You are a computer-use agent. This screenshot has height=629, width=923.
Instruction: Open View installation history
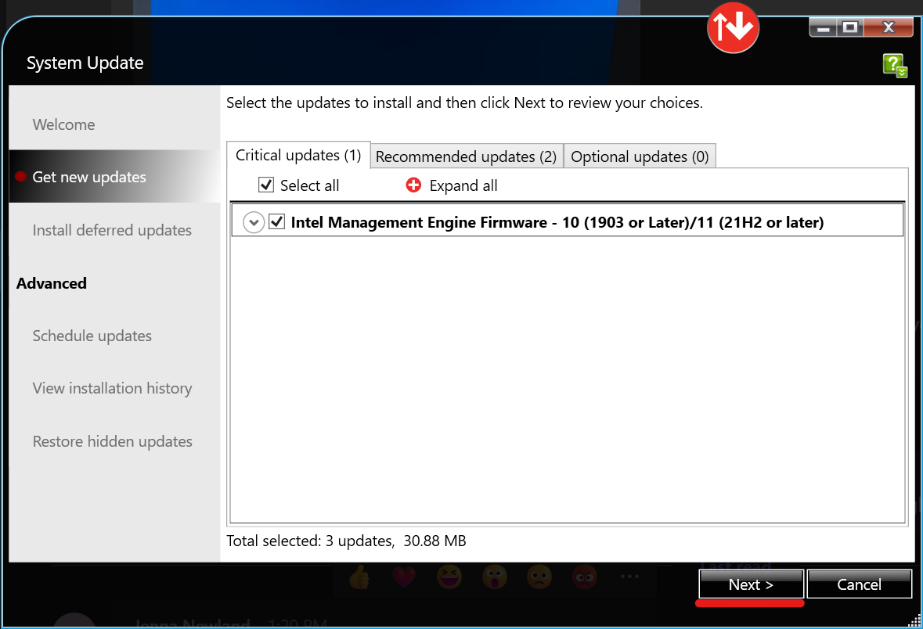point(113,388)
